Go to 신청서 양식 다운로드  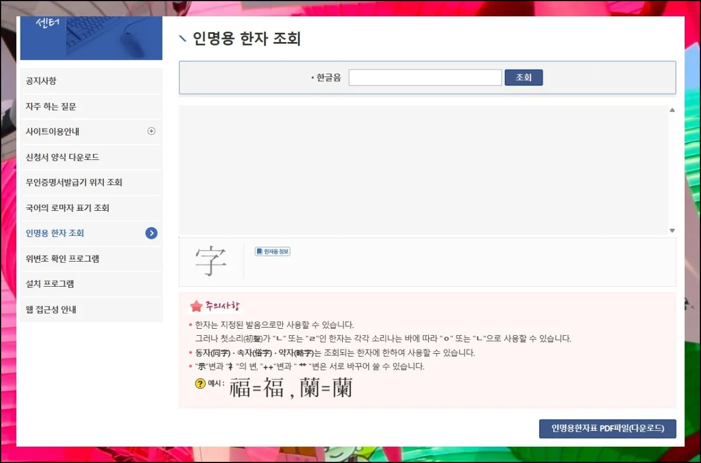click(63, 157)
